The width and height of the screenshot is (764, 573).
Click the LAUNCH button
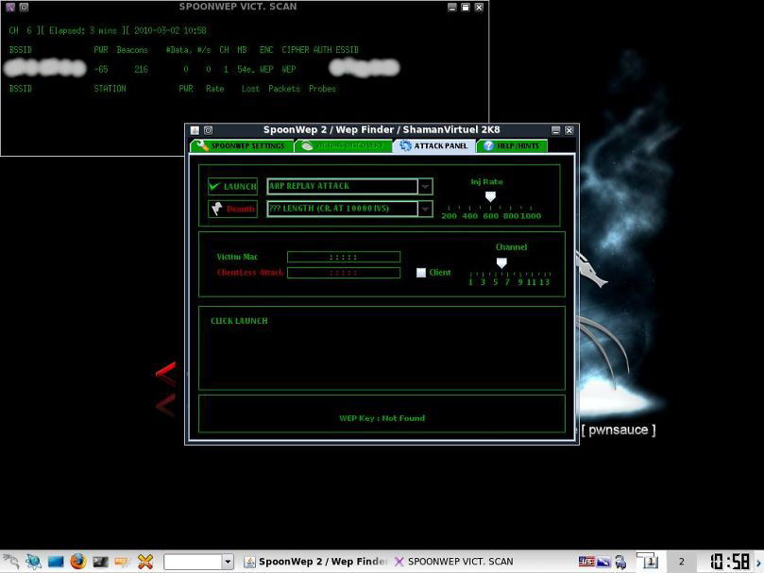tap(233, 186)
